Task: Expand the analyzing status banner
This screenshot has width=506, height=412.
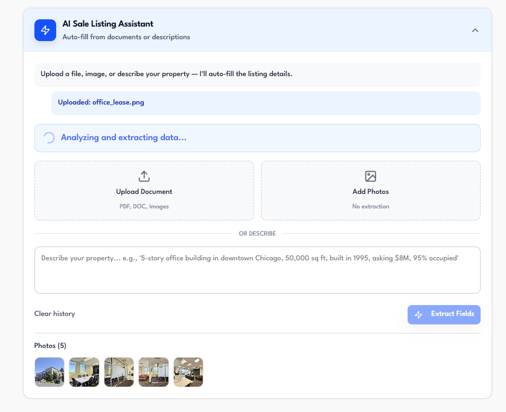Action: [257, 137]
